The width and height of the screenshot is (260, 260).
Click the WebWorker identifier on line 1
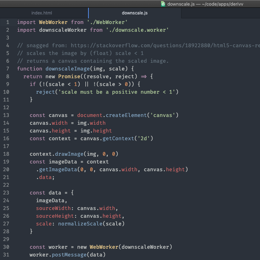click(53, 22)
